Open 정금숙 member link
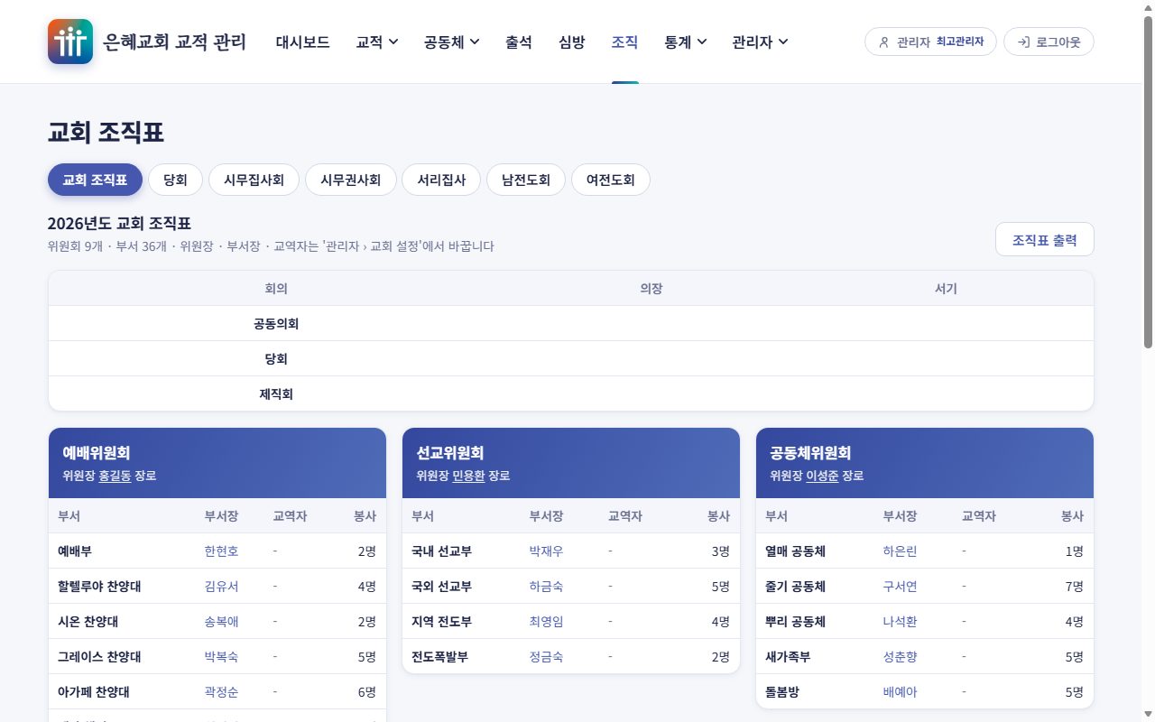1155x722 pixels. [546, 657]
